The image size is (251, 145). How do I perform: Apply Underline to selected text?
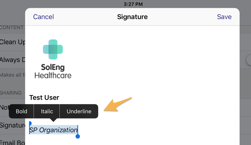point(79,111)
